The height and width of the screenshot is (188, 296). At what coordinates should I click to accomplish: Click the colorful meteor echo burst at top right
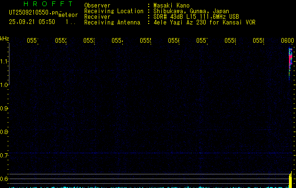point(291,62)
